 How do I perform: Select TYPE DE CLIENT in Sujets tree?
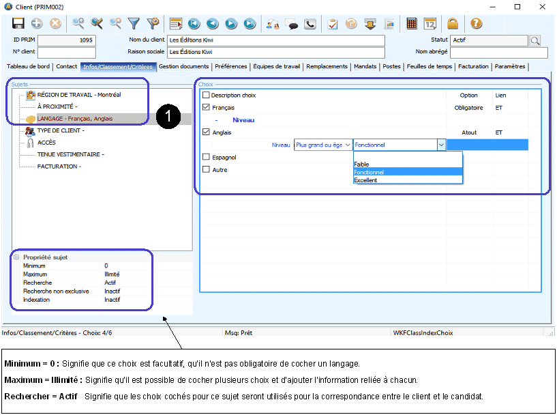click(61, 130)
